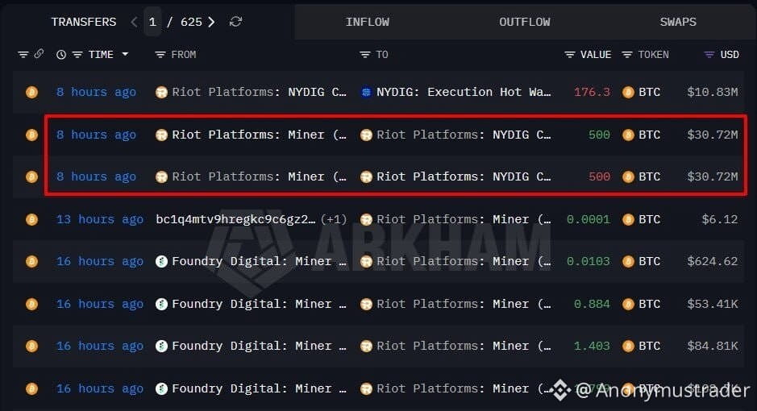Click the Bitcoin chain icon on the 176.3 BTC row

pyautogui.click(x=32, y=92)
